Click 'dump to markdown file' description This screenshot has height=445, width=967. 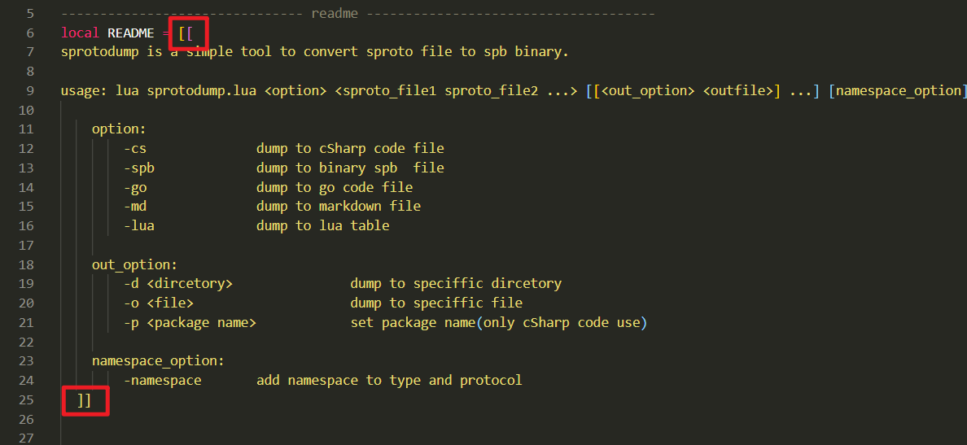coord(338,207)
